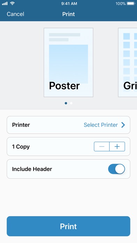Decrease copies with the minus icon
This screenshot has height=243, width=137.
point(102,146)
